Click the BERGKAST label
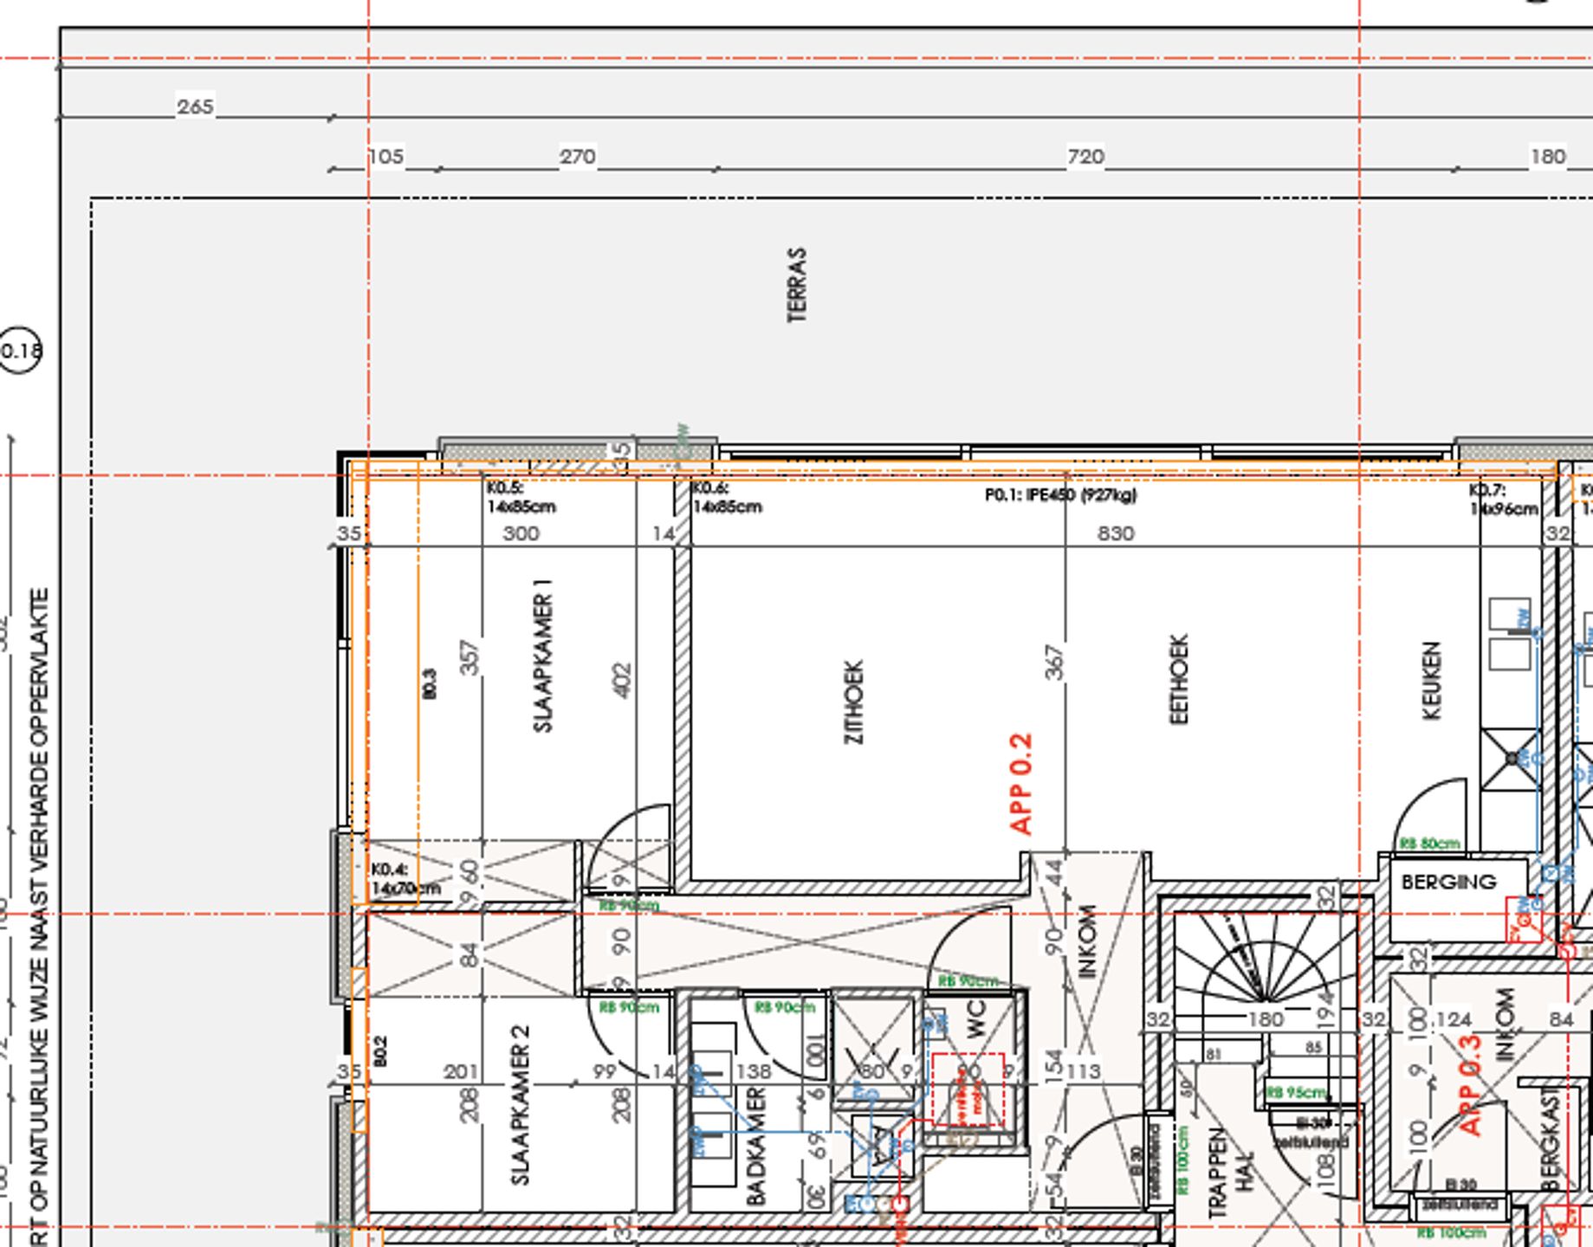 (1551, 1138)
